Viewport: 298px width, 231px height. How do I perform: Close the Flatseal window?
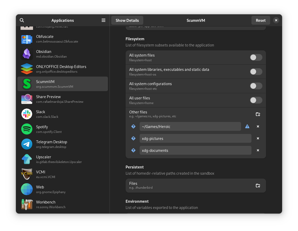click(x=276, y=20)
